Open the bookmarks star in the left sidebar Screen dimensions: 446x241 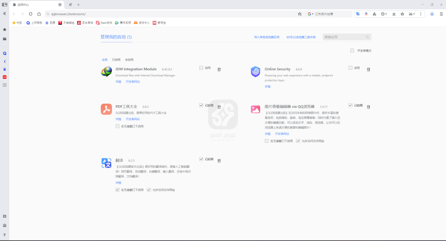click(x=5, y=29)
